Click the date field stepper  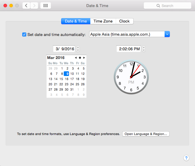(x=78, y=49)
